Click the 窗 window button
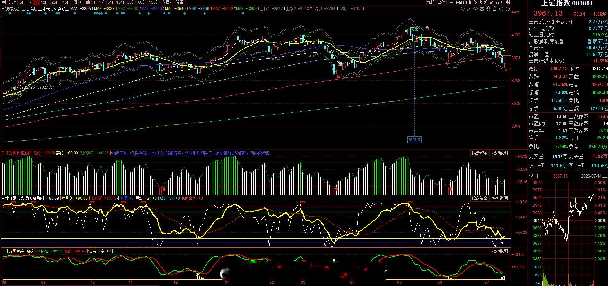608x286 pixels. click(492, 2)
